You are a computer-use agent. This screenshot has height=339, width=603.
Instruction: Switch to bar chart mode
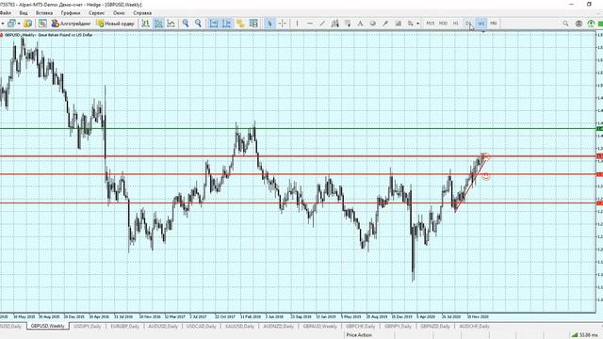pyautogui.click(x=146, y=24)
